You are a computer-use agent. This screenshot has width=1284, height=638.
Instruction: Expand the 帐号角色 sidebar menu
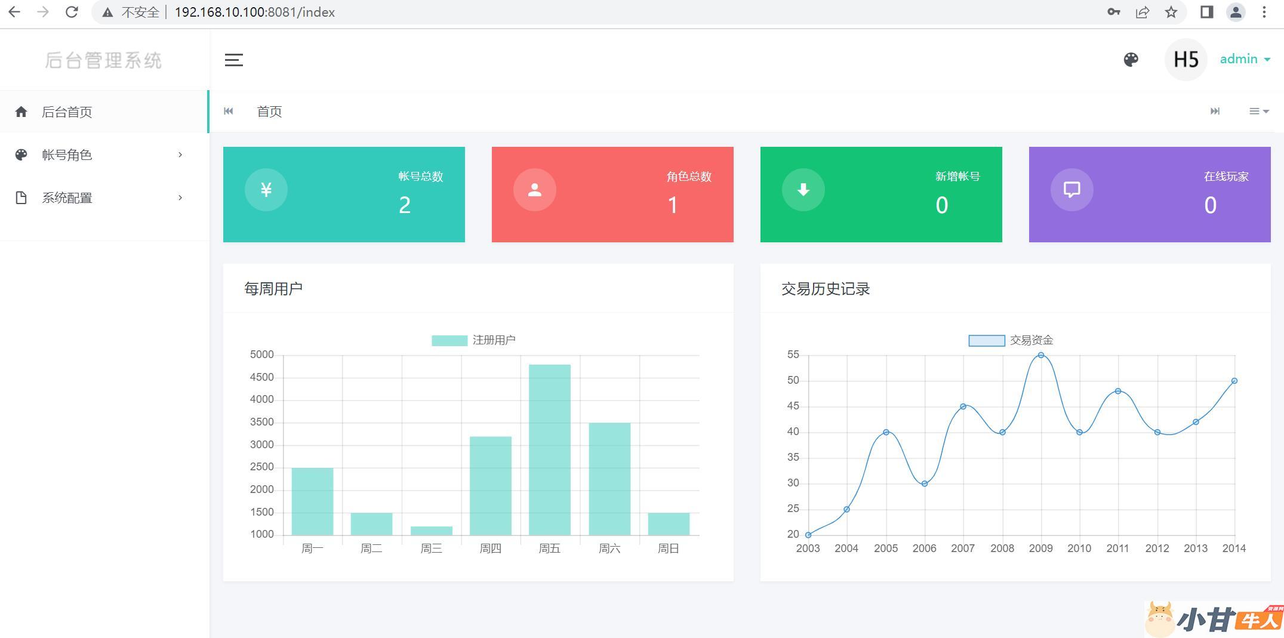click(98, 155)
